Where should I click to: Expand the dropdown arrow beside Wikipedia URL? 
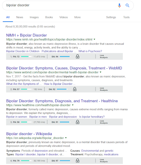point(66,138)
